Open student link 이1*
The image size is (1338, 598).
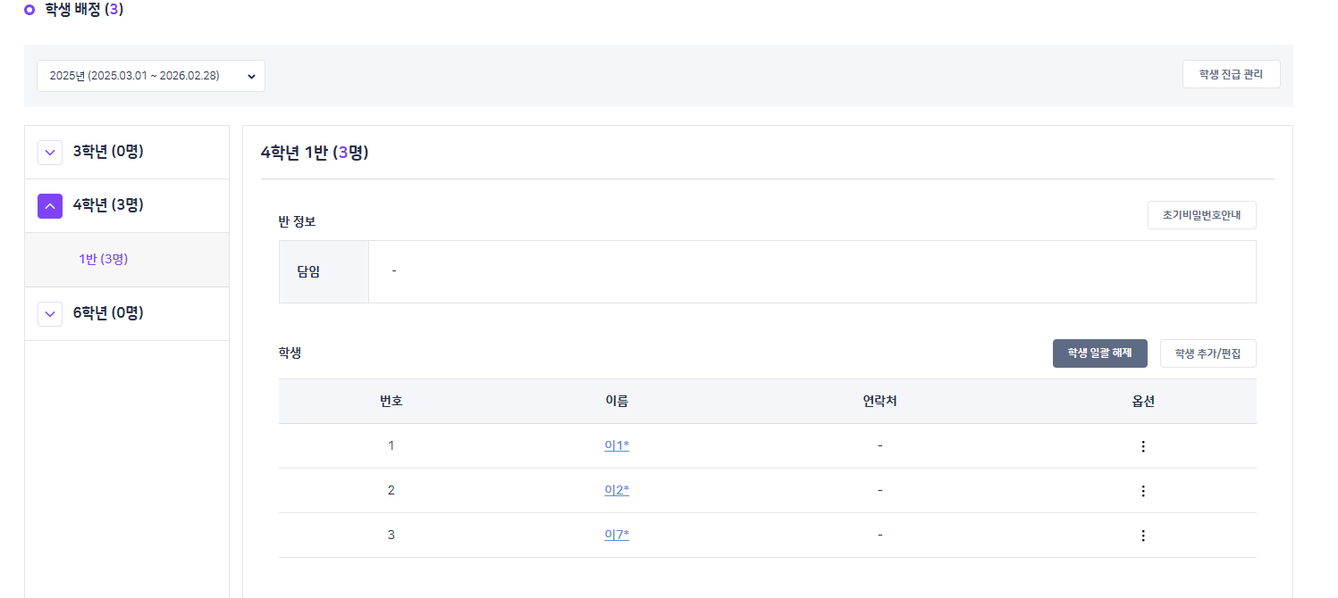(617, 445)
